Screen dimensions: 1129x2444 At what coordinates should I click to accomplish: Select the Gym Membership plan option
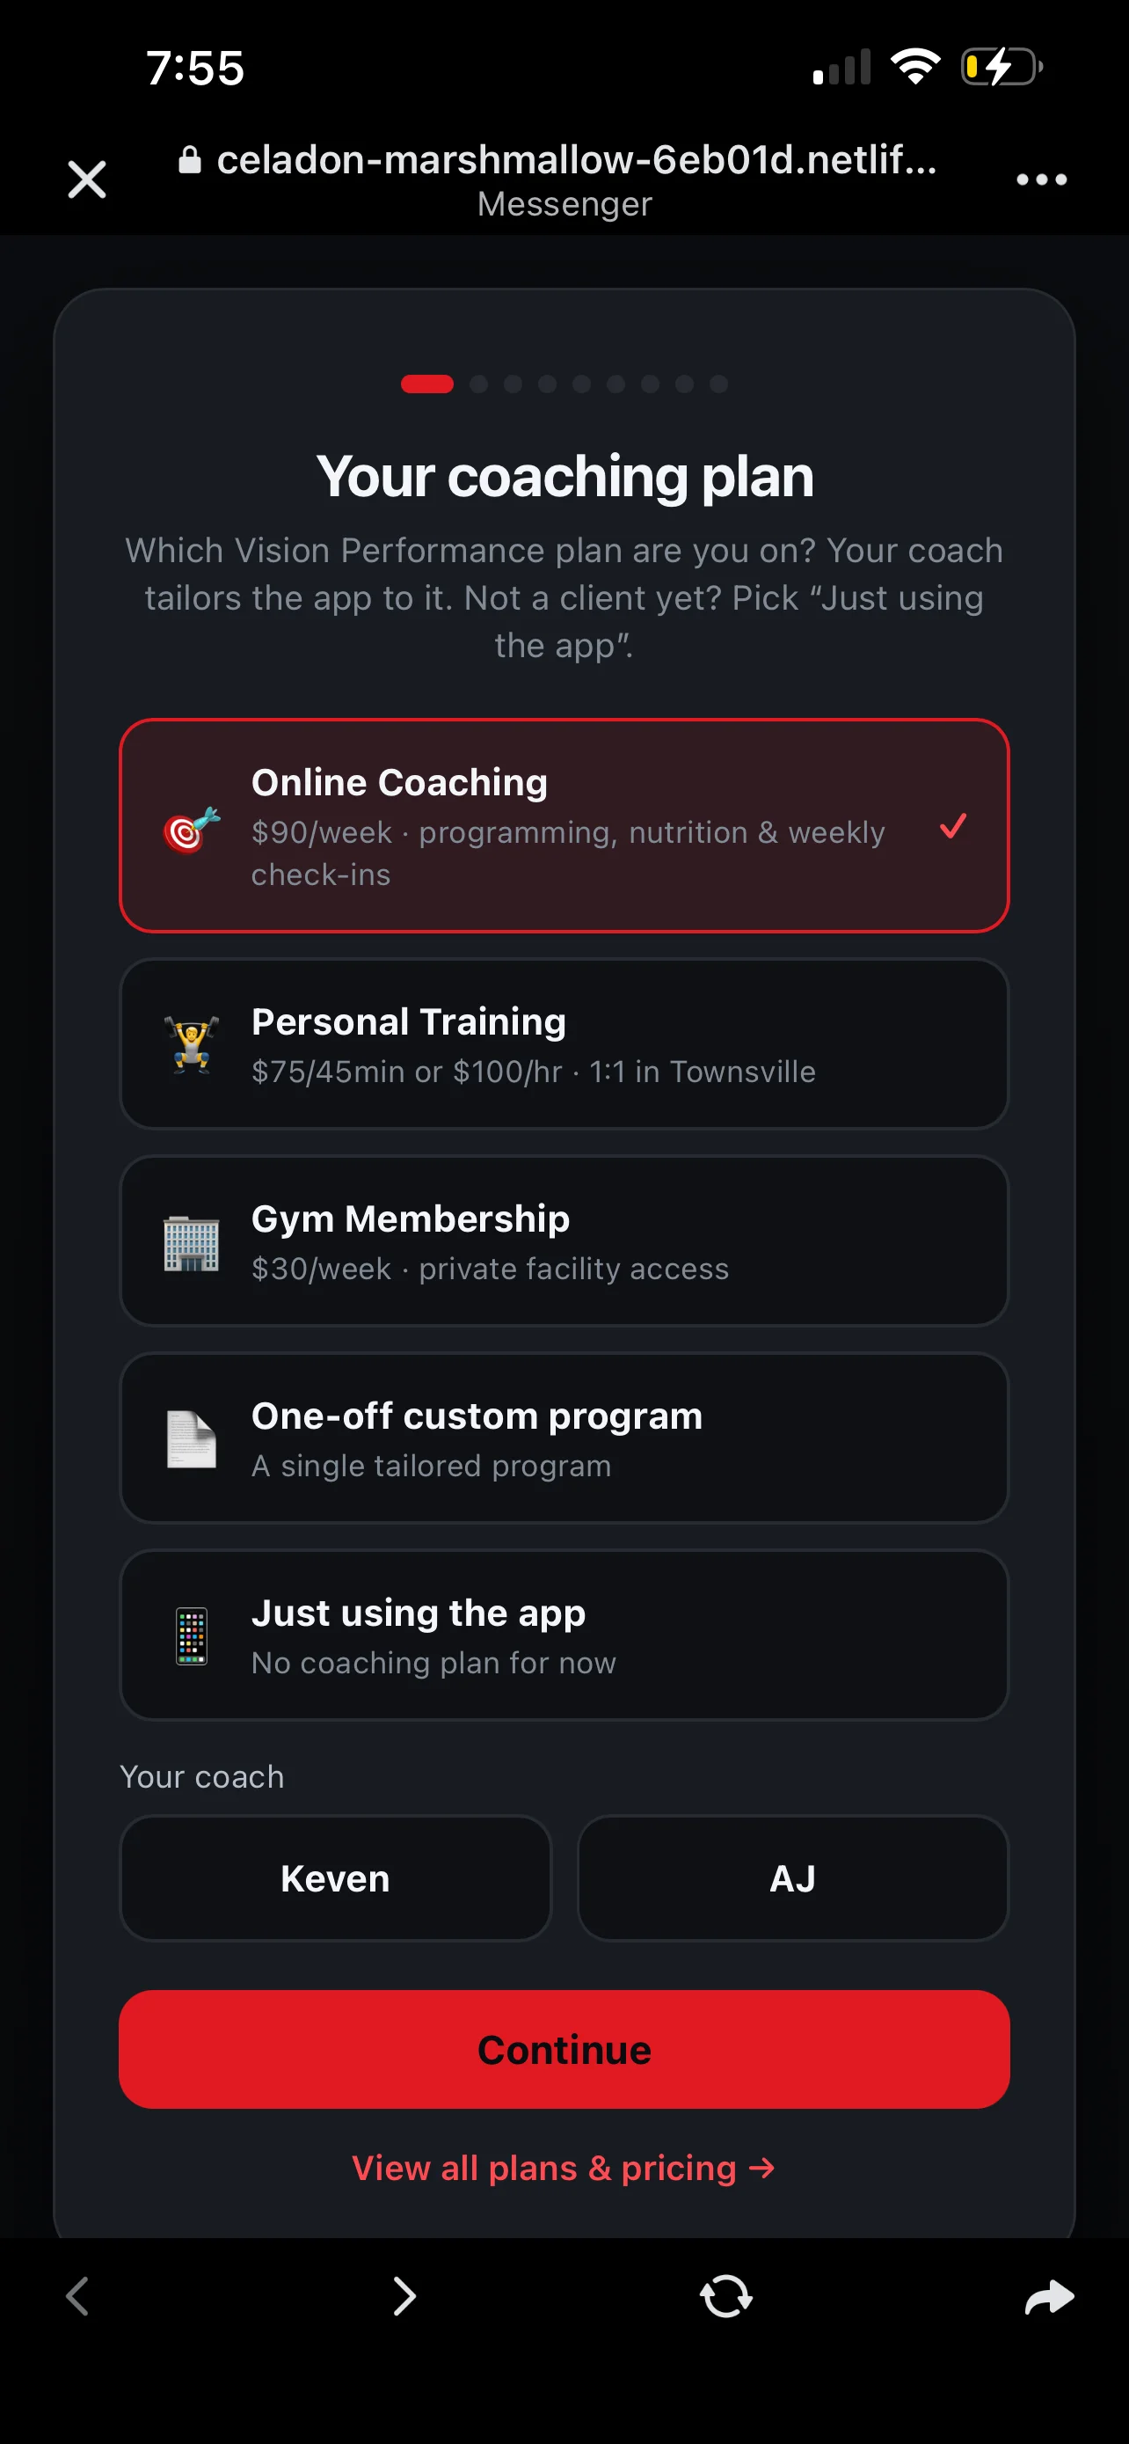click(x=564, y=1241)
